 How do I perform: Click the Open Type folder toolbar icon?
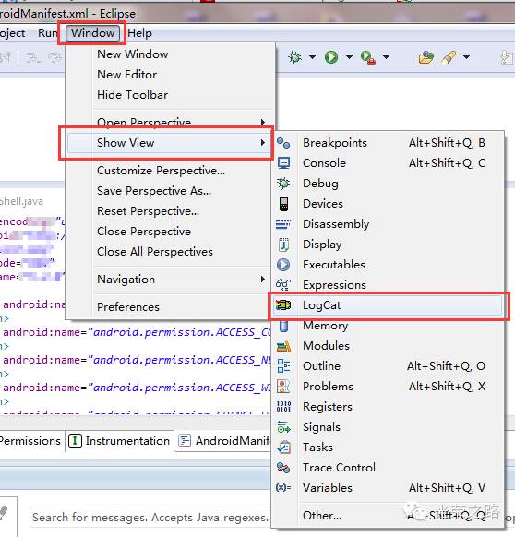pyautogui.click(x=425, y=57)
